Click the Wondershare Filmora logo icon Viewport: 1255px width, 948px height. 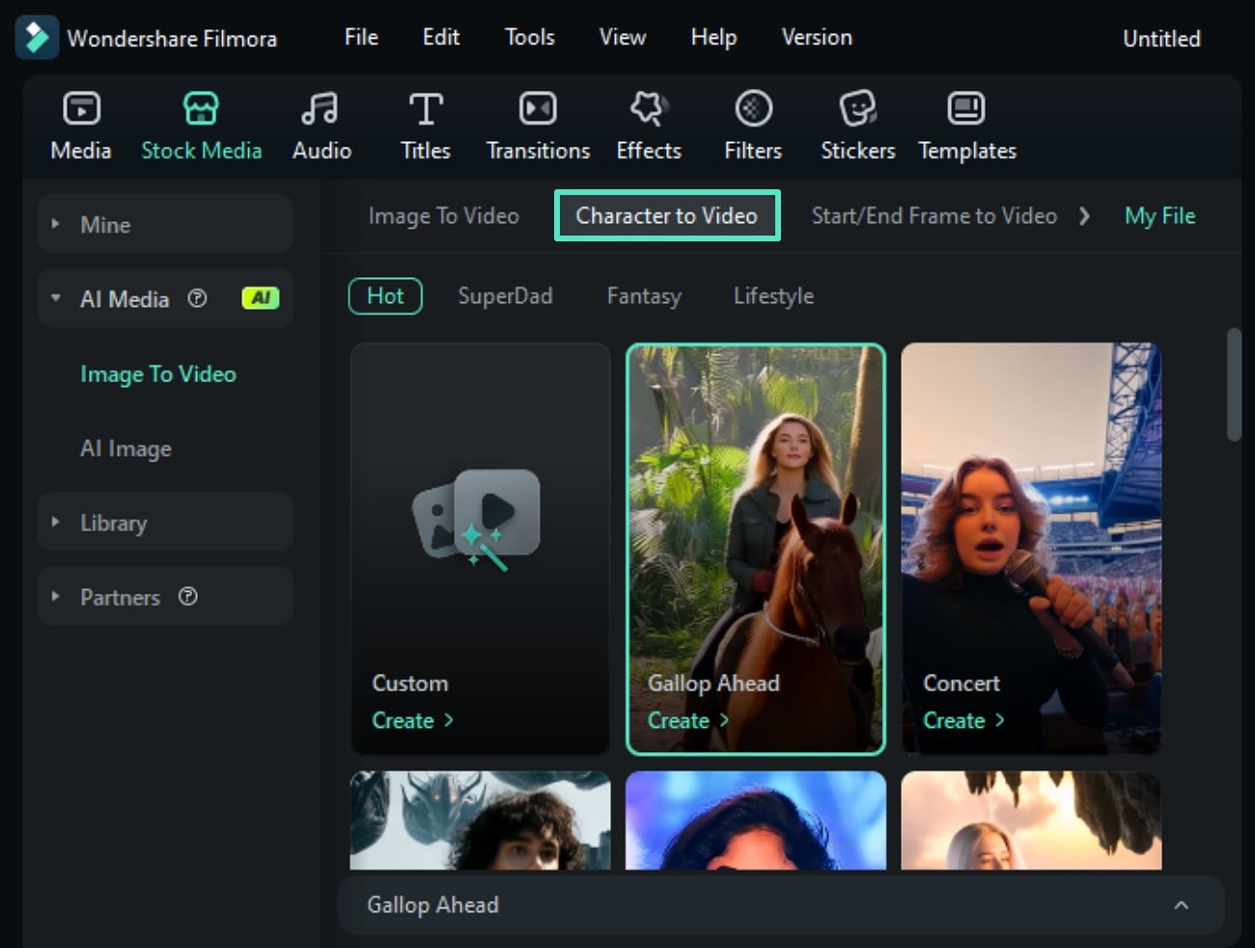37,38
